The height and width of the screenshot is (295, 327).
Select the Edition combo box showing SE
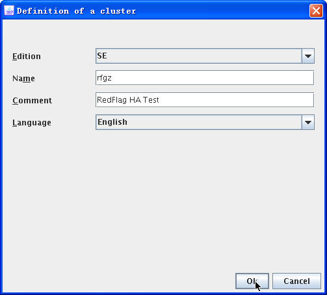pos(205,56)
